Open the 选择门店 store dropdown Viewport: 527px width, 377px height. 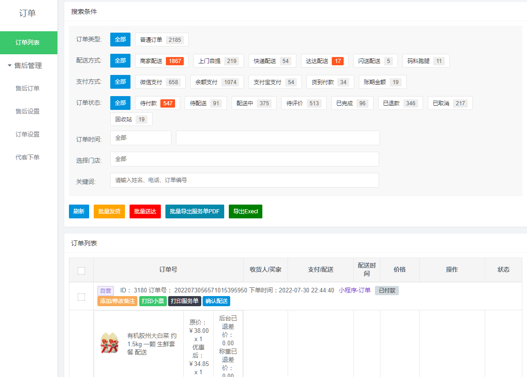click(x=244, y=159)
